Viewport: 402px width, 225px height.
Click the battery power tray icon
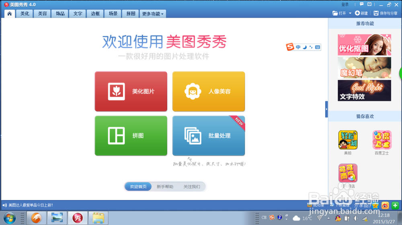coord(347,218)
